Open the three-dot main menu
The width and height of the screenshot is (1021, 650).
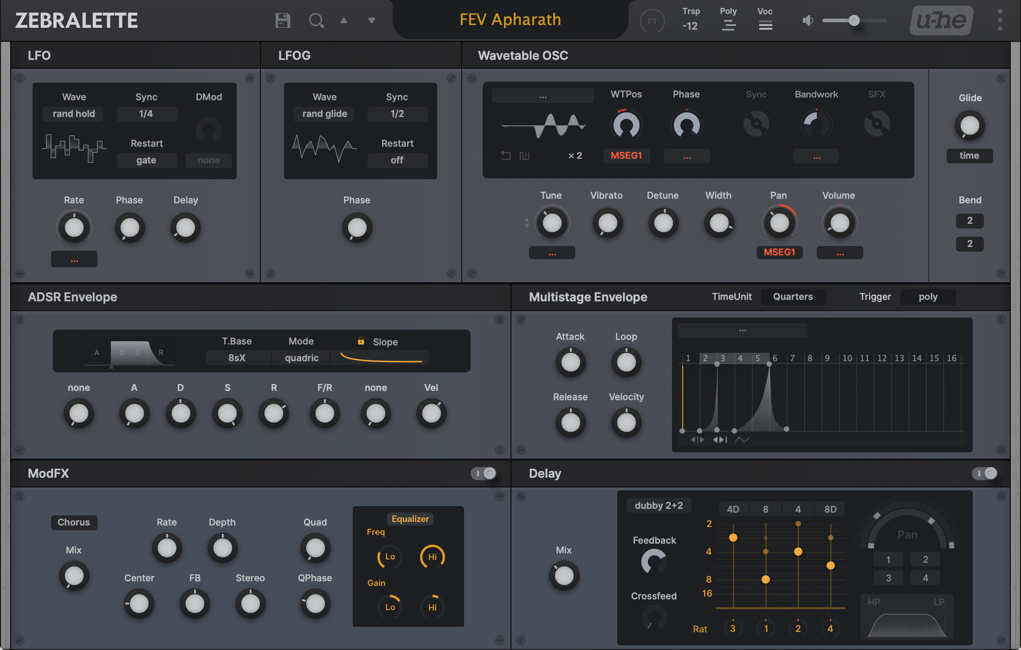(x=1000, y=20)
